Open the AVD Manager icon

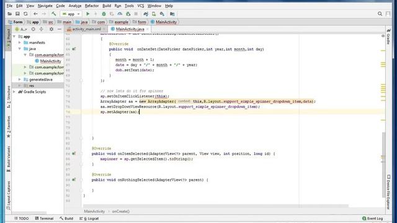[x=154, y=14]
